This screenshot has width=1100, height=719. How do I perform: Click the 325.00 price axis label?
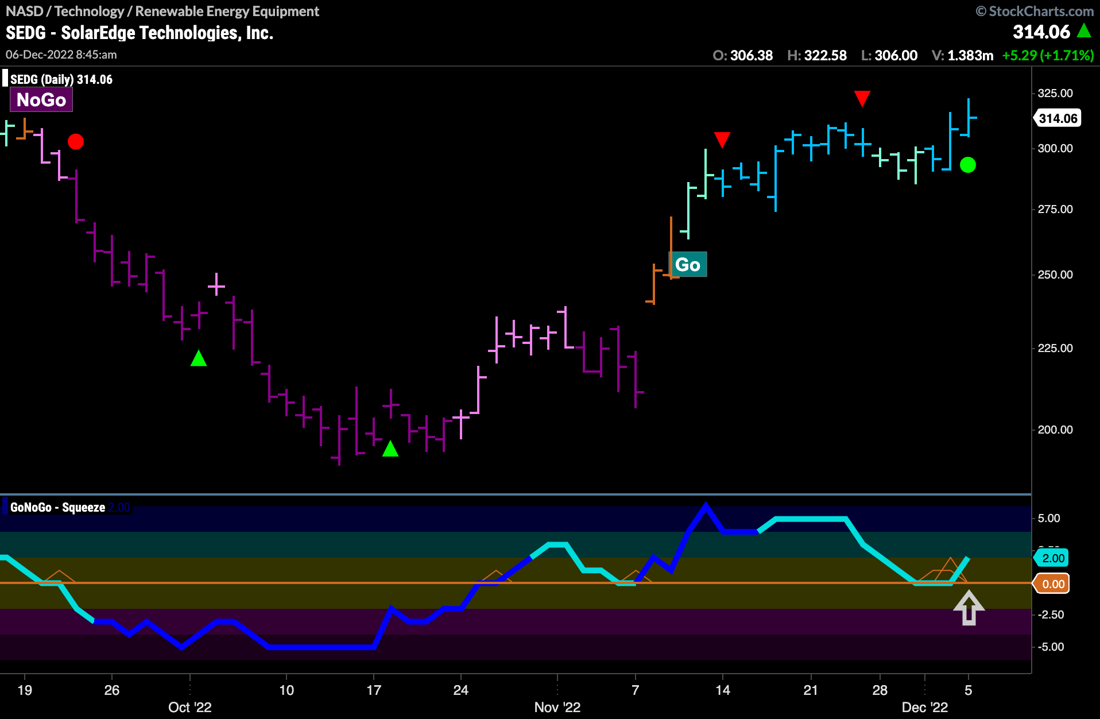(1055, 93)
